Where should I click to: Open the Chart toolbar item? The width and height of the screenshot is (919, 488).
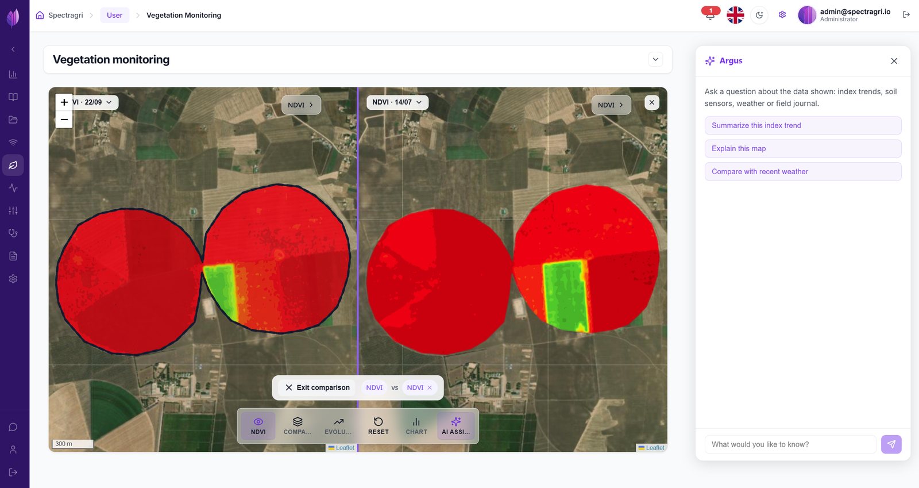416,426
